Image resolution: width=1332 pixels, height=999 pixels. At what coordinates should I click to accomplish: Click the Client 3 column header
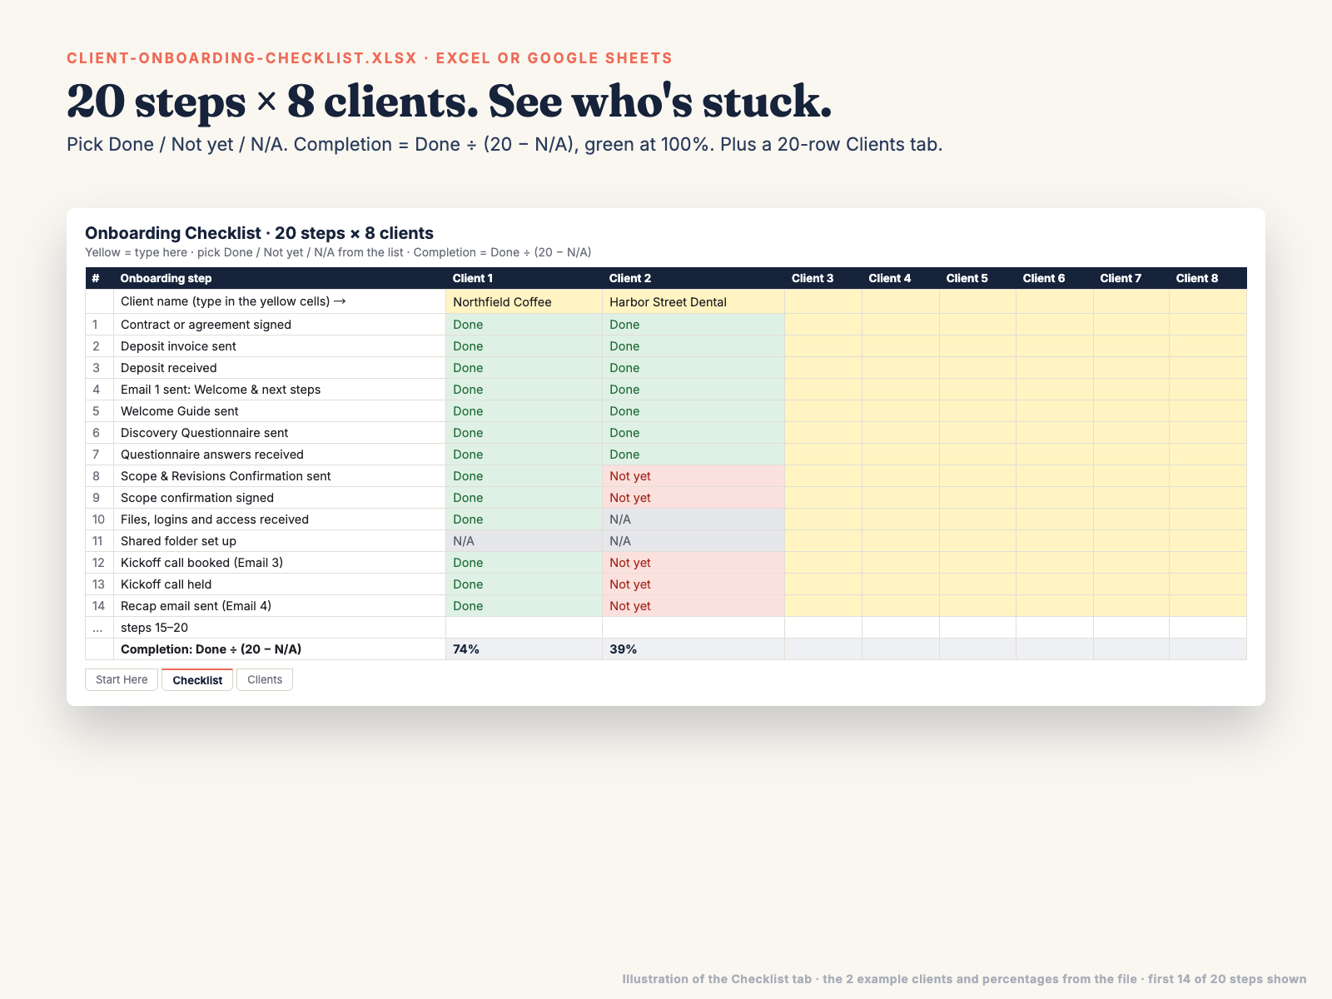(823, 278)
